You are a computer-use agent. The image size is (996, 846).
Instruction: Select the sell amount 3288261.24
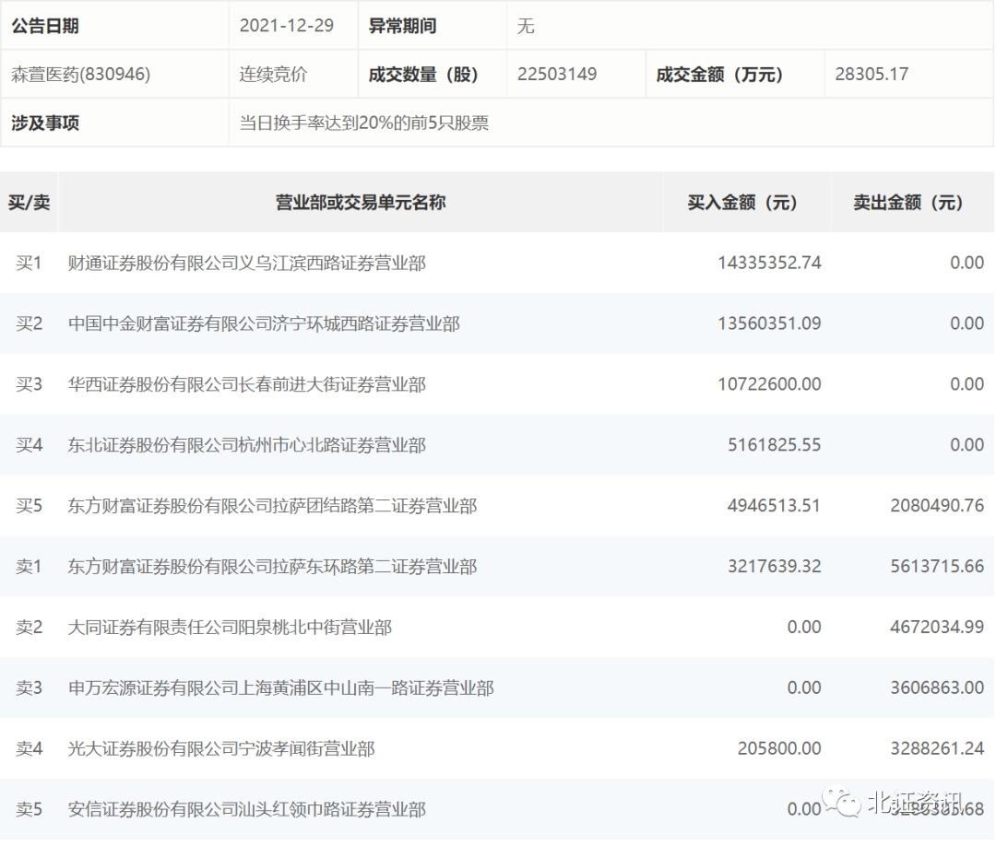pyautogui.click(x=937, y=749)
